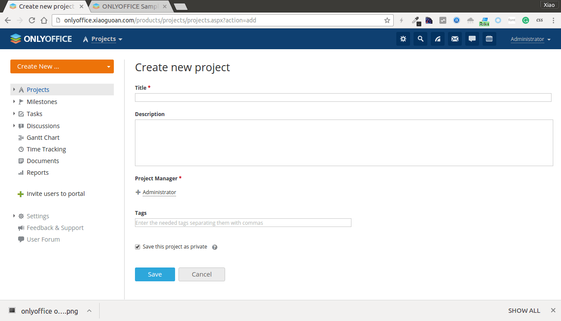Switch to the ONLYOFFICE Sample browser tab
The width and height of the screenshot is (561, 321).
coord(130,6)
